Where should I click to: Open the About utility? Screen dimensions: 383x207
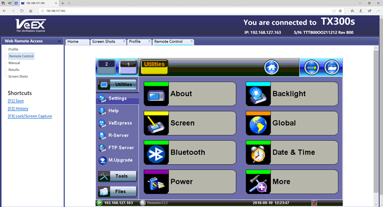pyautogui.click(x=190, y=94)
